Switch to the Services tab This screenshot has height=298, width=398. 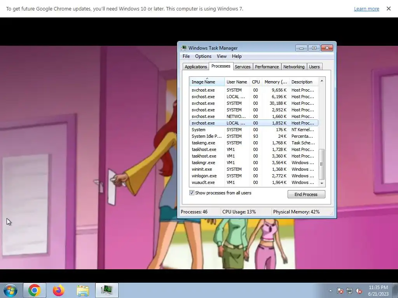tap(243, 67)
